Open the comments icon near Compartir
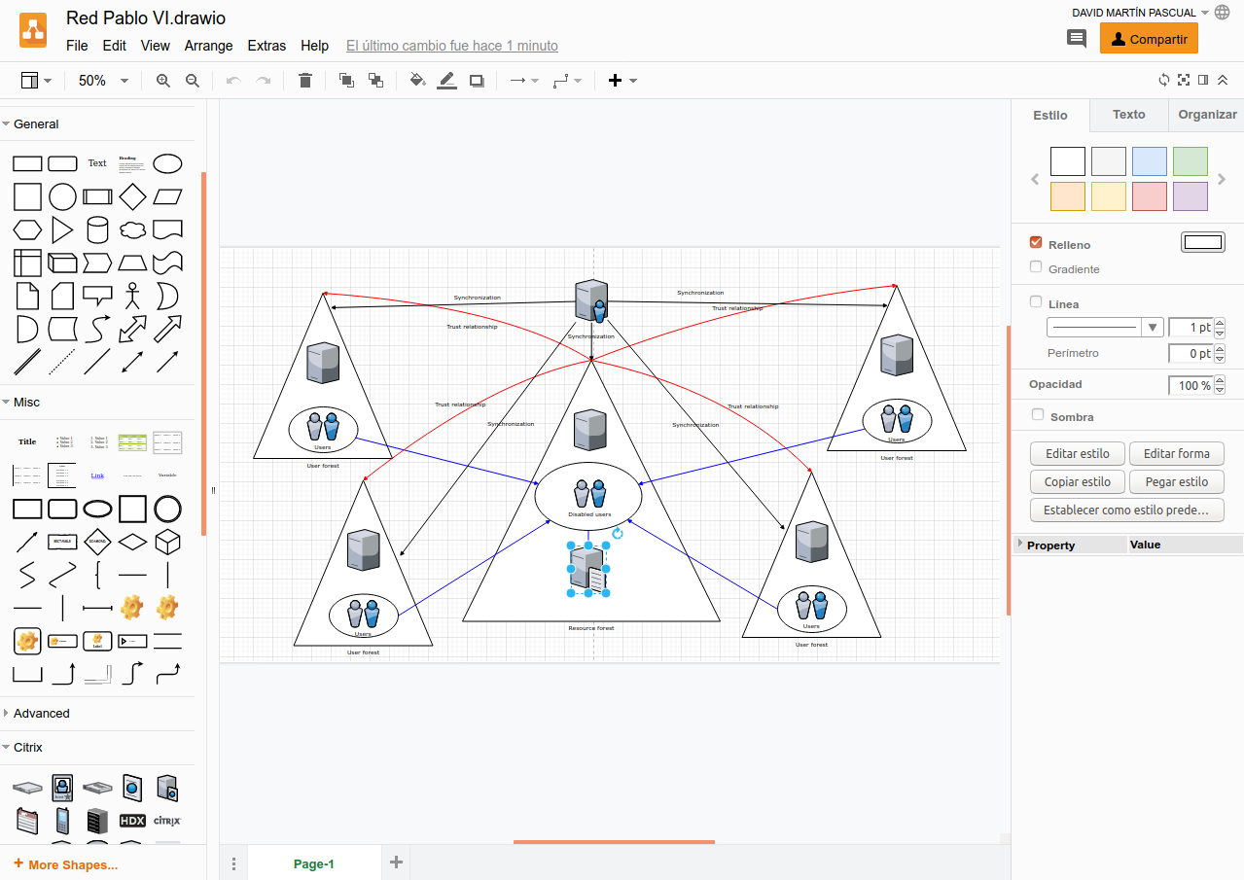The height and width of the screenshot is (880, 1244). pos(1076,38)
